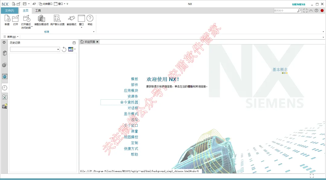Viewport: 326px width, 180px height.
Task: Click the 测量 link
Action: (x=135, y=131)
